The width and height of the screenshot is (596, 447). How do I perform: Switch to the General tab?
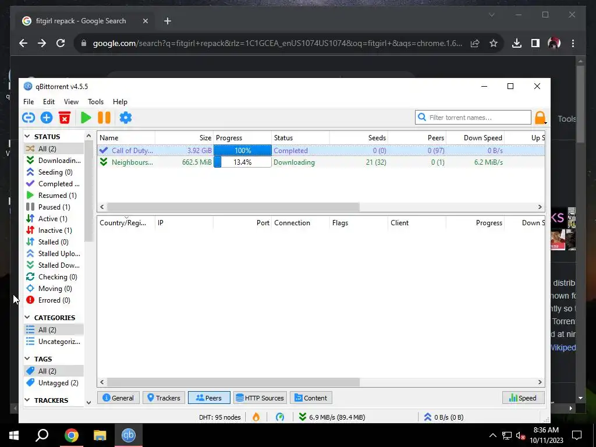click(x=119, y=398)
